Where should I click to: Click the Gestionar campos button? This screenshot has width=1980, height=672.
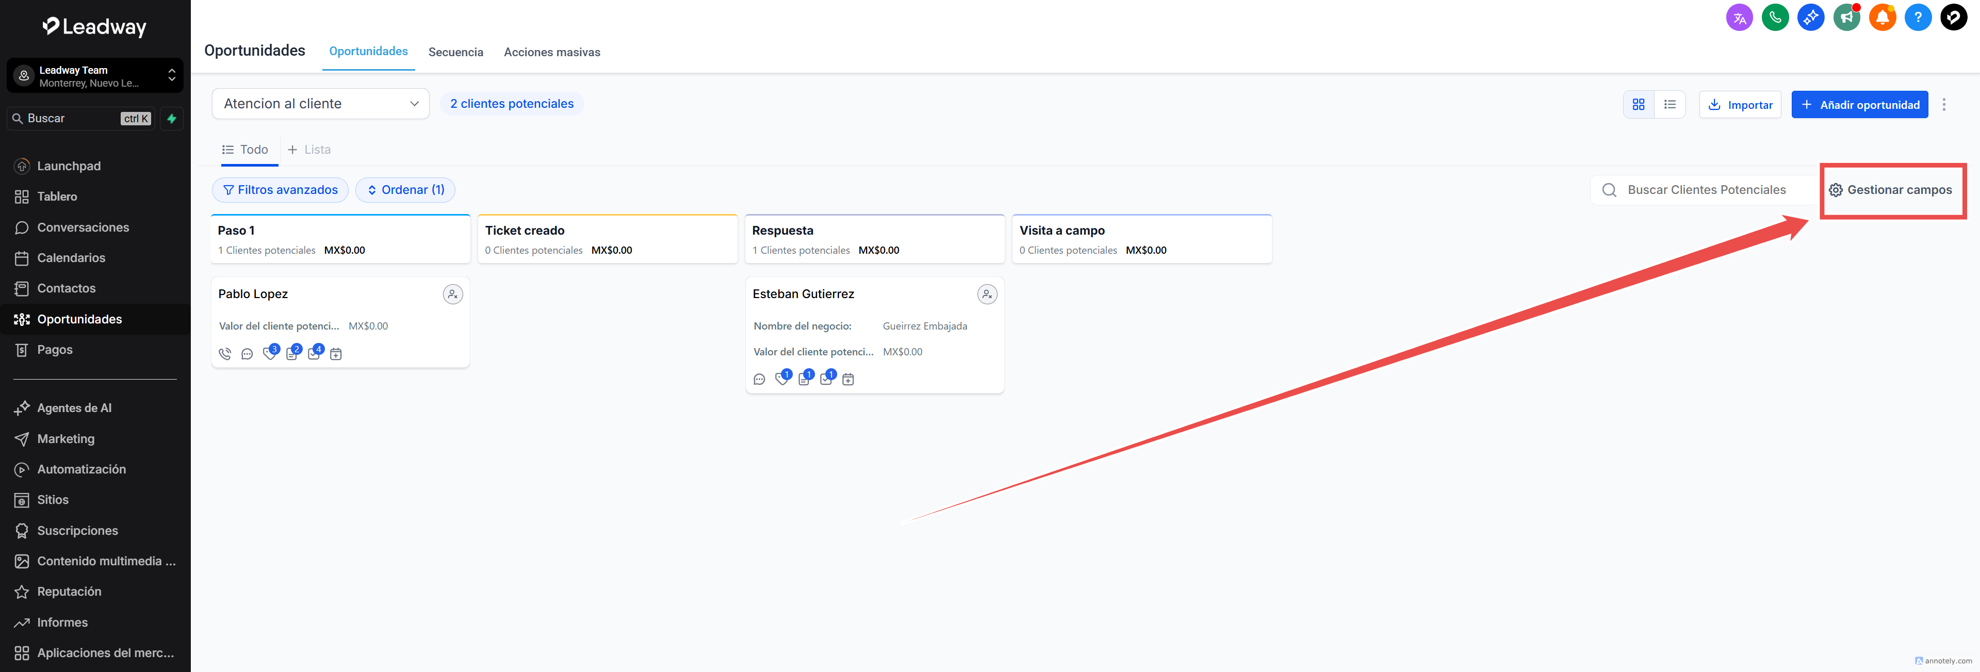[1891, 190]
